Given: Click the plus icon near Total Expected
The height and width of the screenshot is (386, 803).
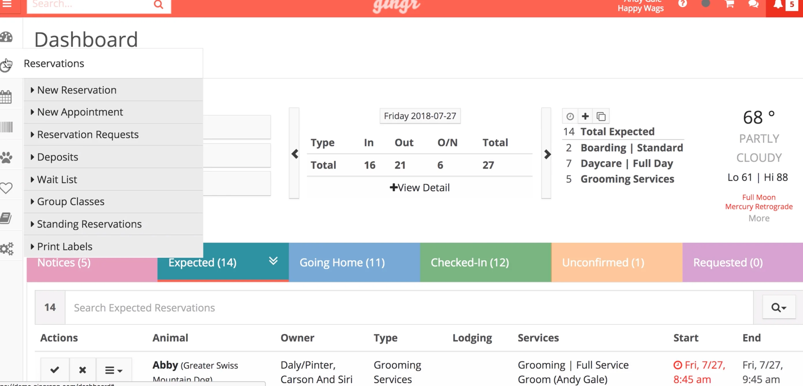Looking at the screenshot, I should pos(585,116).
